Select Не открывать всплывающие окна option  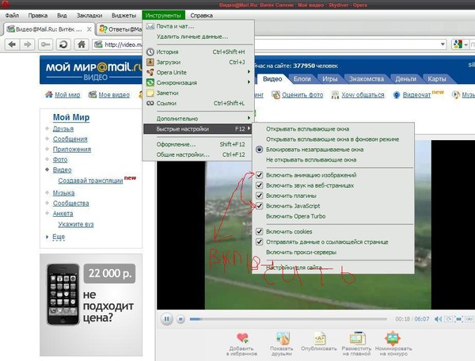coord(332,160)
